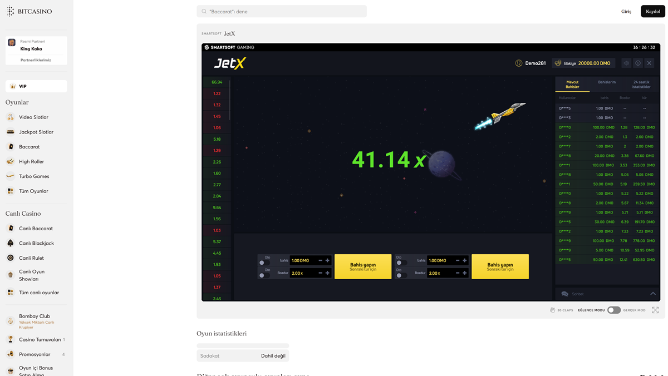This screenshot has width=668, height=376.
Task: Enable Oto bahis in first bet panel
Action: [x=264, y=263]
